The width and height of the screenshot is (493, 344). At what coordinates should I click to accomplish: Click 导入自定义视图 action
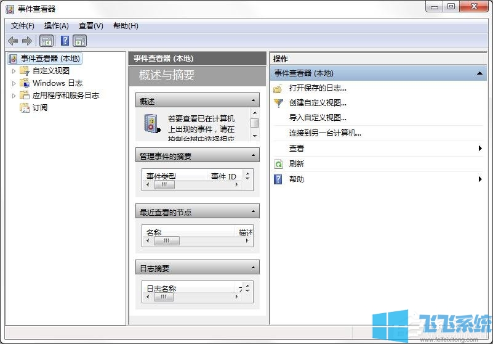tap(318, 118)
